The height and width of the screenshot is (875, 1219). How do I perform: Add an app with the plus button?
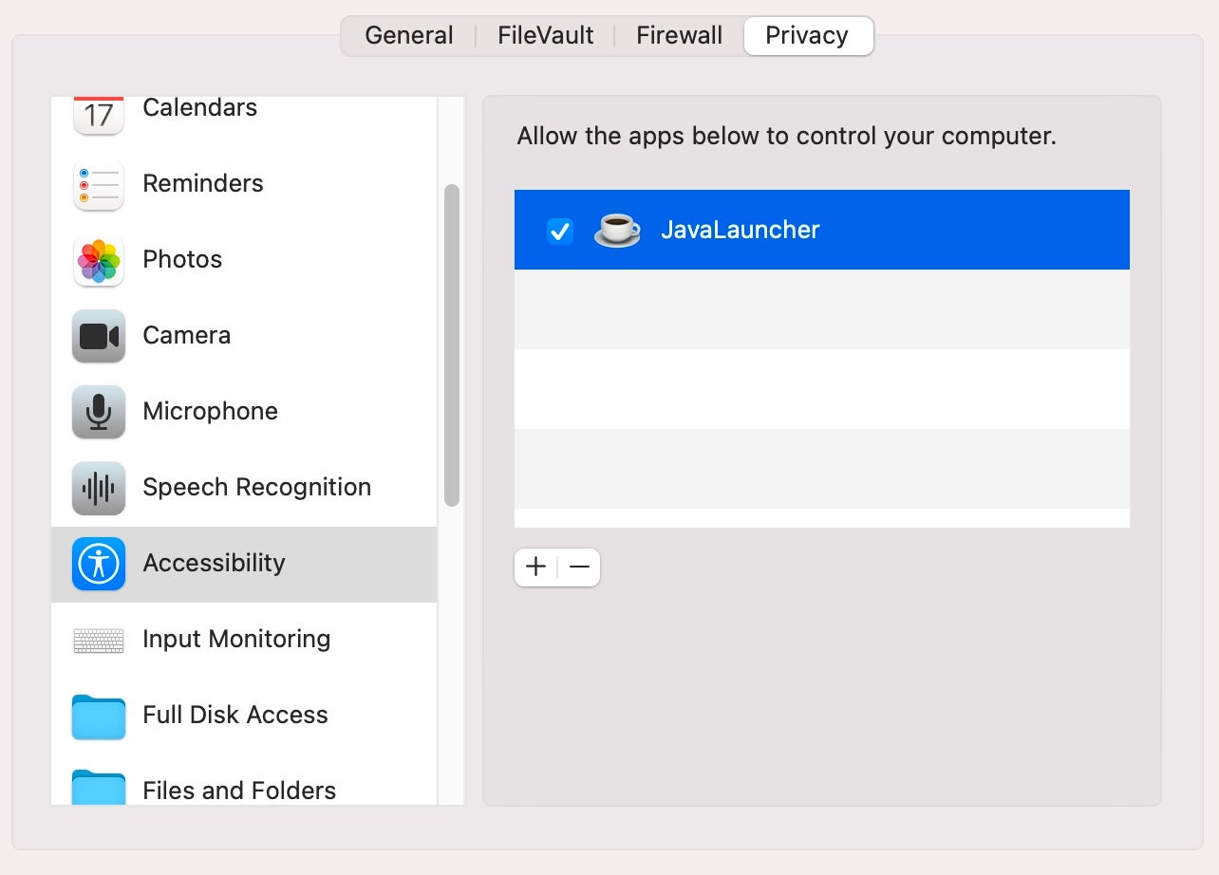click(x=535, y=568)
